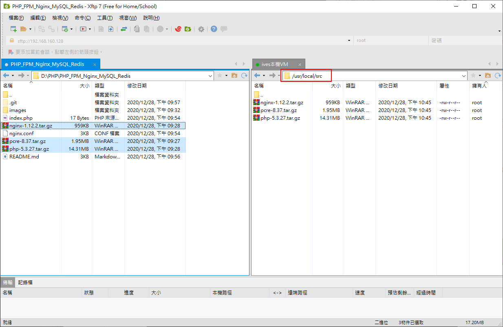Open the 工具(T) menu
This screenshot has height=327, width=503.
(105, 18)
